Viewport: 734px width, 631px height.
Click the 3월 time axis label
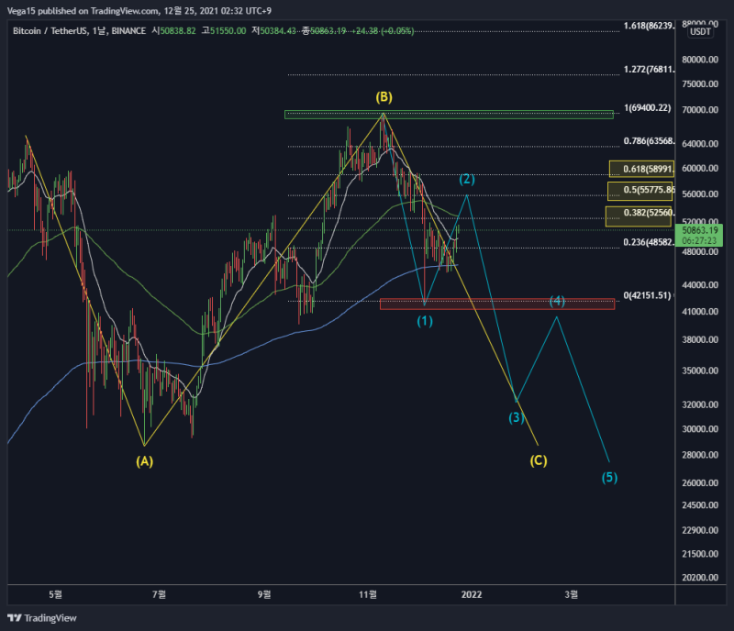[x=571, y=594]
